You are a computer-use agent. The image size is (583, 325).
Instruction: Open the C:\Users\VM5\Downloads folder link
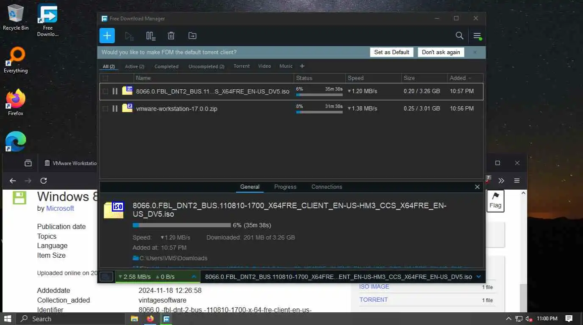[x=173, y=258]
